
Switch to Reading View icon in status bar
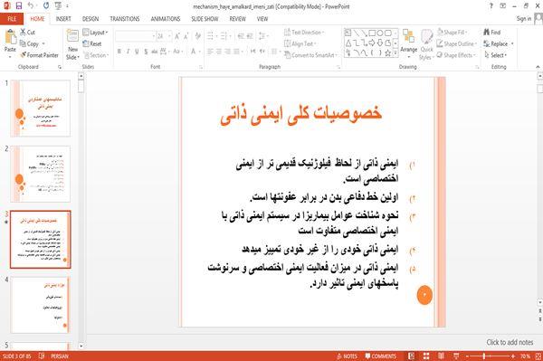point(441,356)
